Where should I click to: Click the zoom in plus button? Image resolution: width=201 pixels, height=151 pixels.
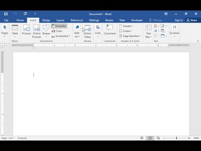click(189, 138)
